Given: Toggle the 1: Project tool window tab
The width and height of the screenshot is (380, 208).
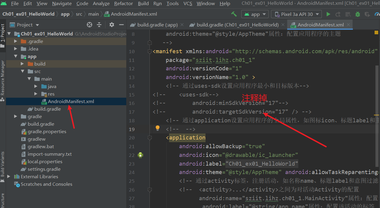Looking at the screenshot, I should 3,36.
